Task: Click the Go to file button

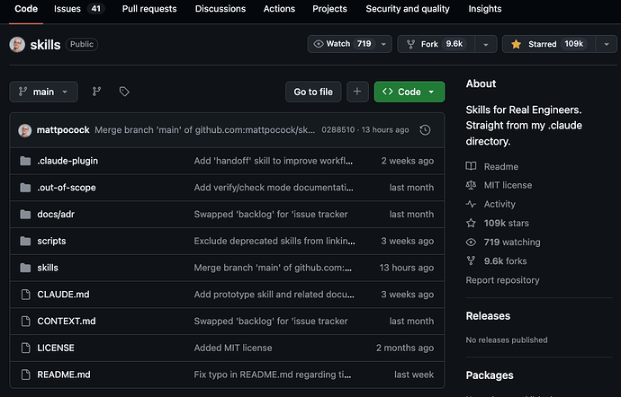Action: (313, 92)
